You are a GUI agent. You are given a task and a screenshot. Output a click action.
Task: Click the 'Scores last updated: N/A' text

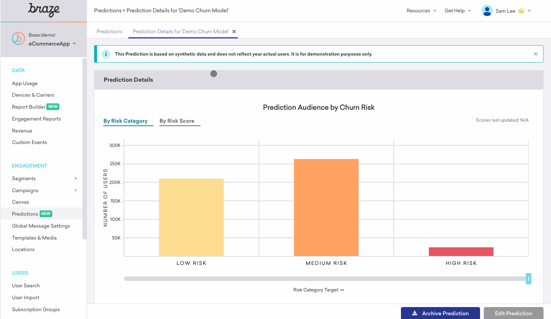coord(502,120)
